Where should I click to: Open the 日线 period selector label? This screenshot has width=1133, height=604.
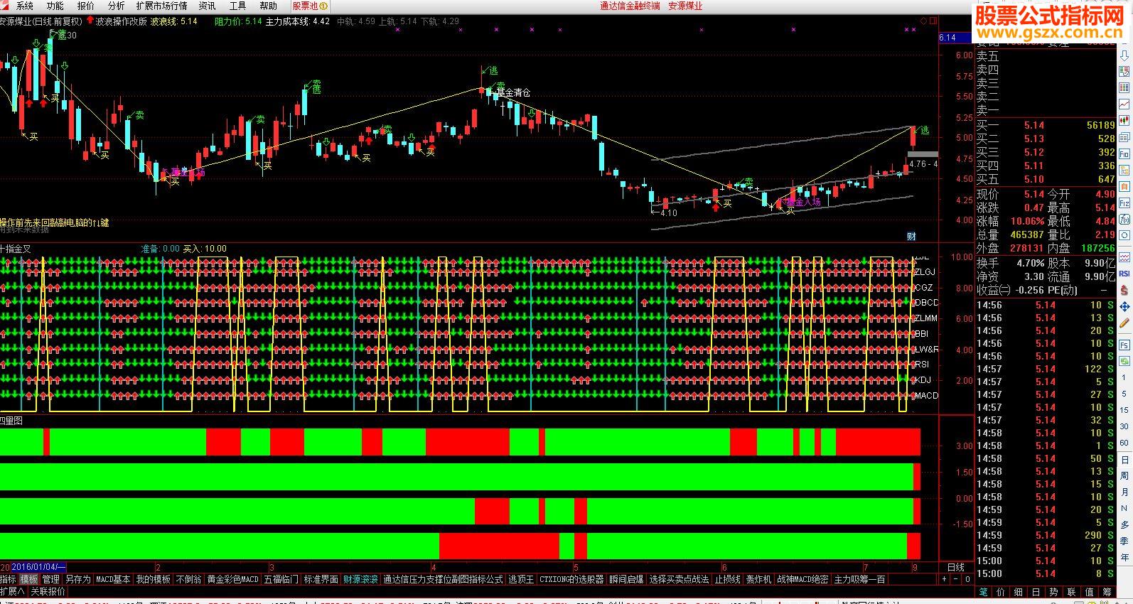click(x=956, y=567)
